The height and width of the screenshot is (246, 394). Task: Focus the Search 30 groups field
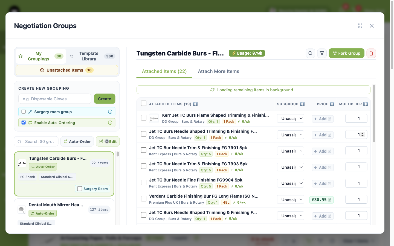(36, 142)
